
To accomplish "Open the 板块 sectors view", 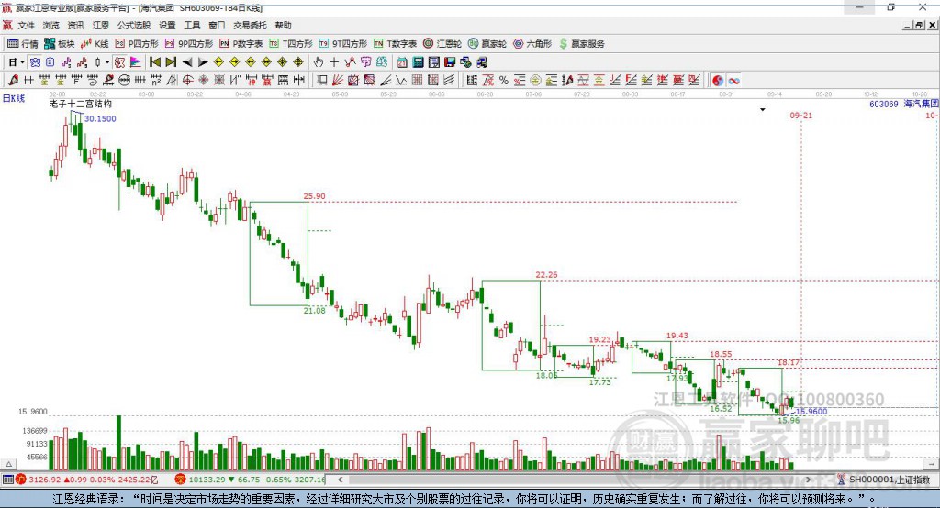I will 60,44.
